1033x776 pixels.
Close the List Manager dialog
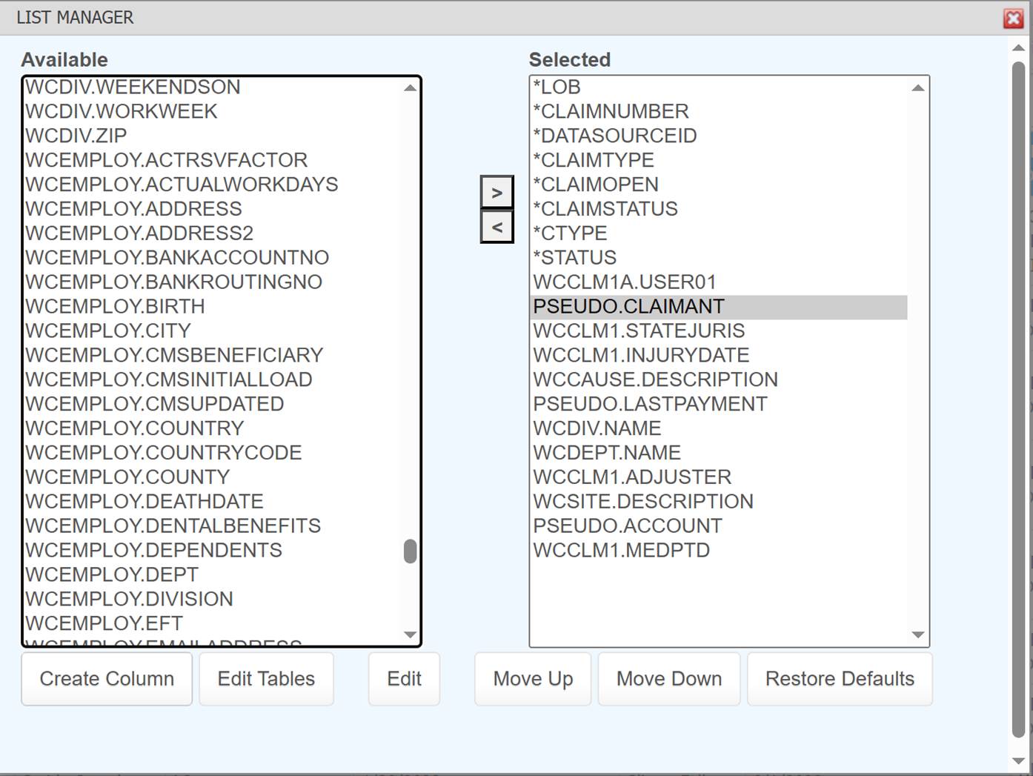click(1013, 19)
